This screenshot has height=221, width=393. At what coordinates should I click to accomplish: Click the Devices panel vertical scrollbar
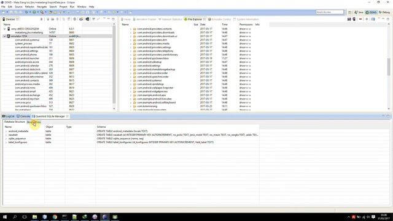tap(114, 64)
